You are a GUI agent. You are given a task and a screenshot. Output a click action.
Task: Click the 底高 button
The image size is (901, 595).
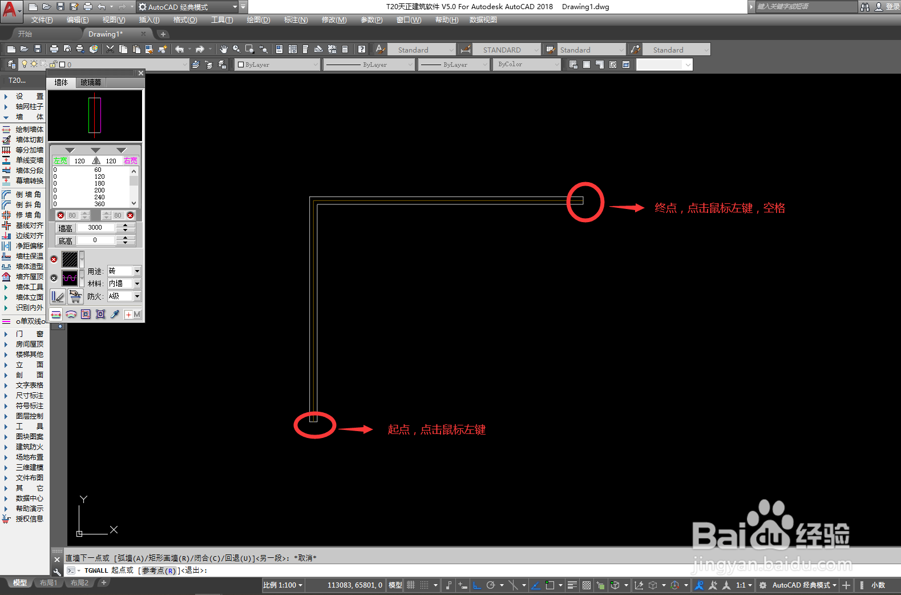pos(65,240)
